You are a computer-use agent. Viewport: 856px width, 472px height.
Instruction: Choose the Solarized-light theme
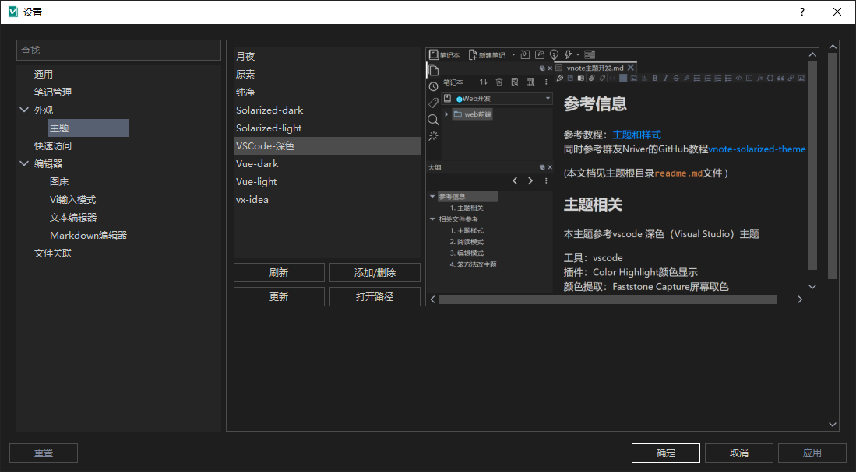pyautogui.click(x=327, y=128)
